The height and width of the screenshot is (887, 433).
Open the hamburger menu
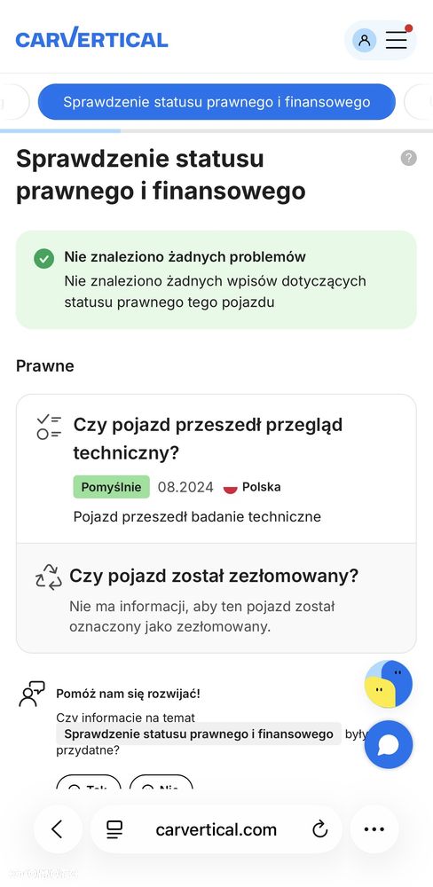(397, 40)
